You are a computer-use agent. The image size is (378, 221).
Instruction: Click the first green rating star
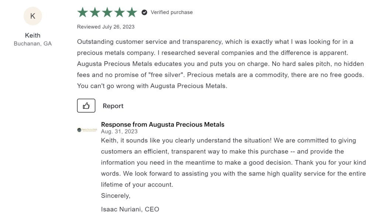point(83,12)
